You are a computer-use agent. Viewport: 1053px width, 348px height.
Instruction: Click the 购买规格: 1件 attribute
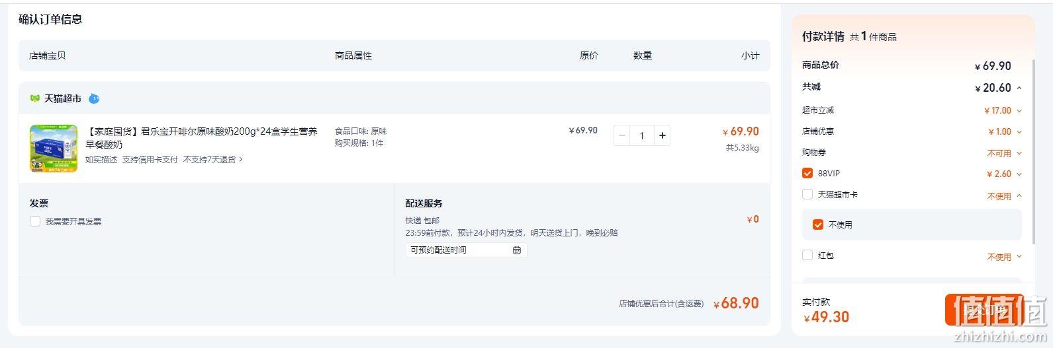359,143
